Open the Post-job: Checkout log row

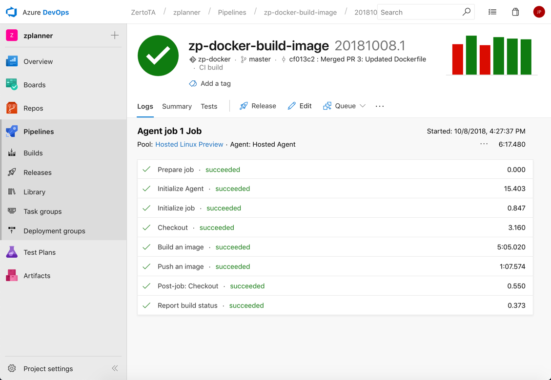point(335,286)
